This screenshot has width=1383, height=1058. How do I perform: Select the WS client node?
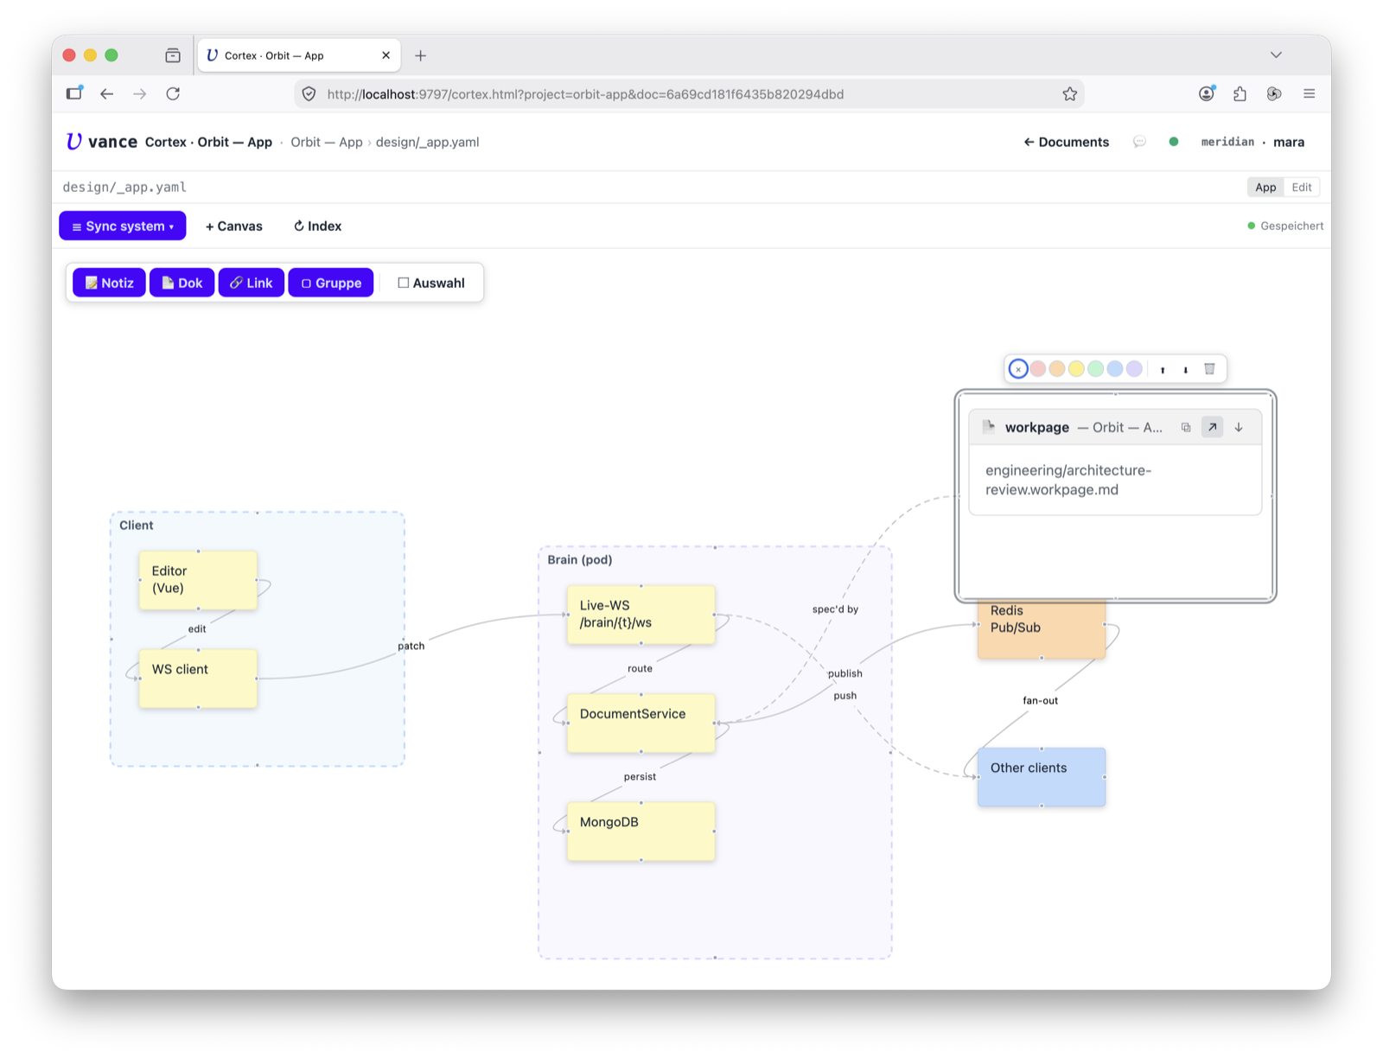tap(198, 679)
